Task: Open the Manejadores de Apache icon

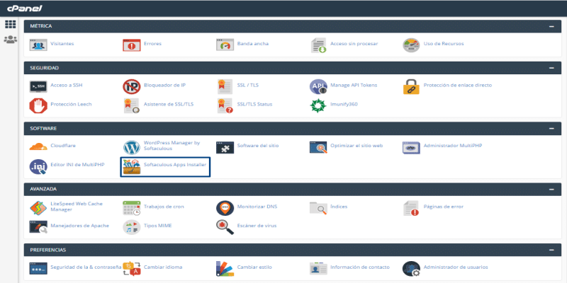Action: point(38,226)
